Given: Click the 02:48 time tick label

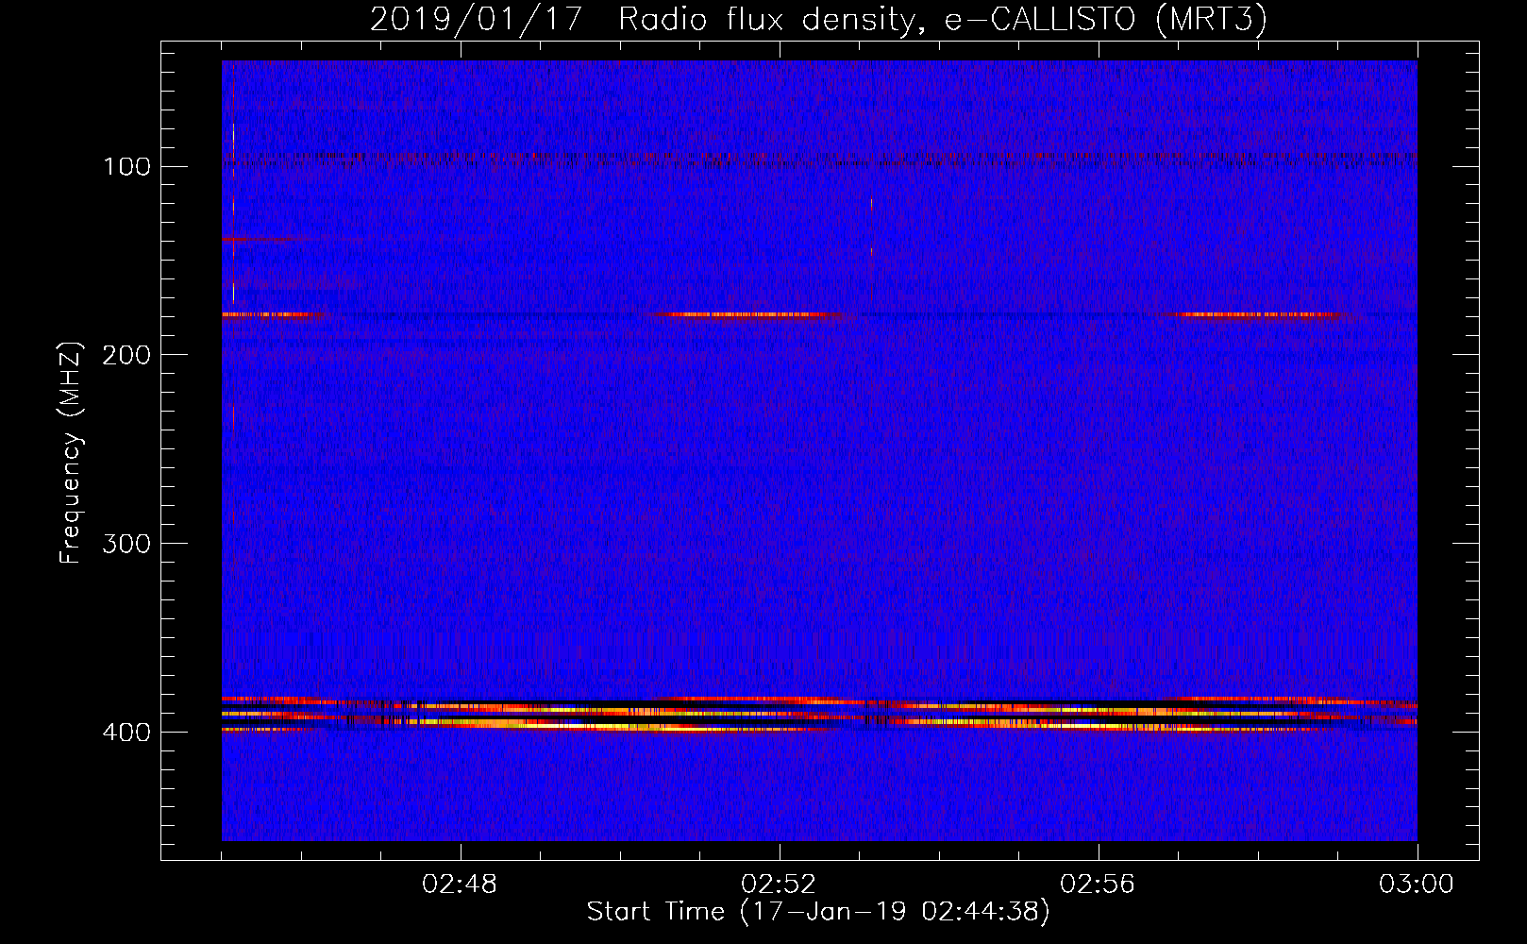Looking at the screenshot, I should [x=461, y=885].
